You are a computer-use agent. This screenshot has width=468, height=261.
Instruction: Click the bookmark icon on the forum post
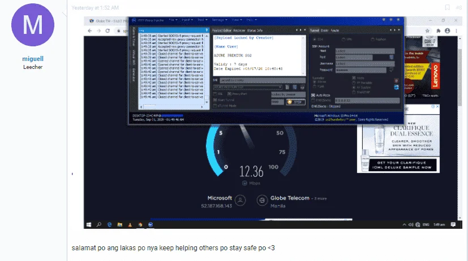click(447, 7)
